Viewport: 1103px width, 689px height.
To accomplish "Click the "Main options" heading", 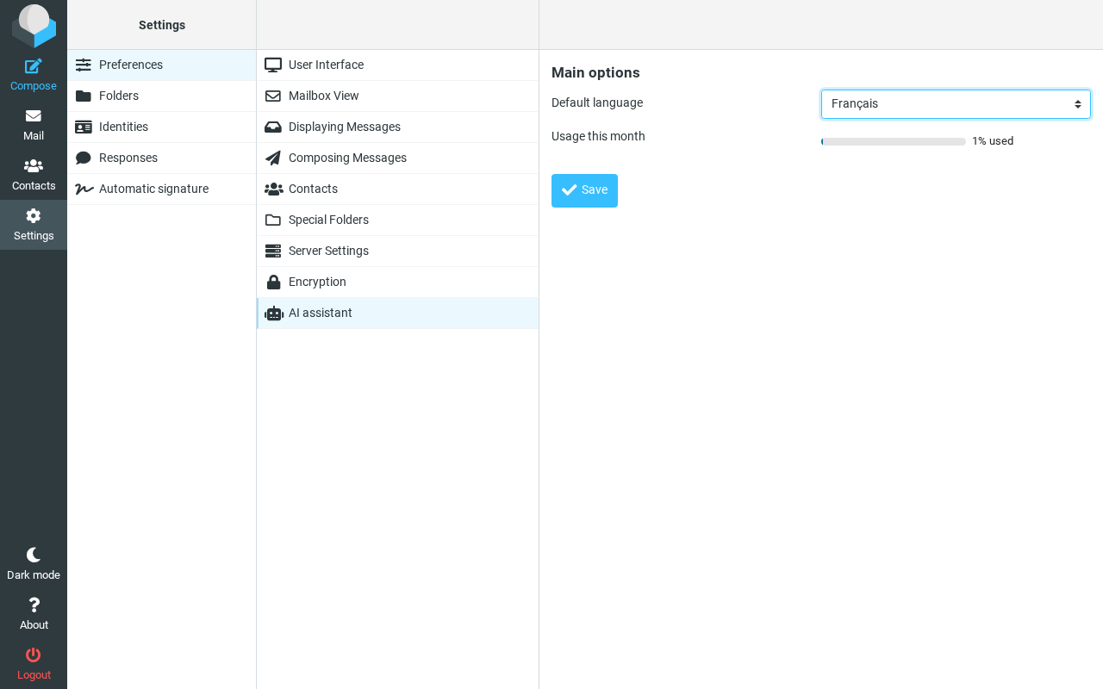I will click(x=595, y=72).
